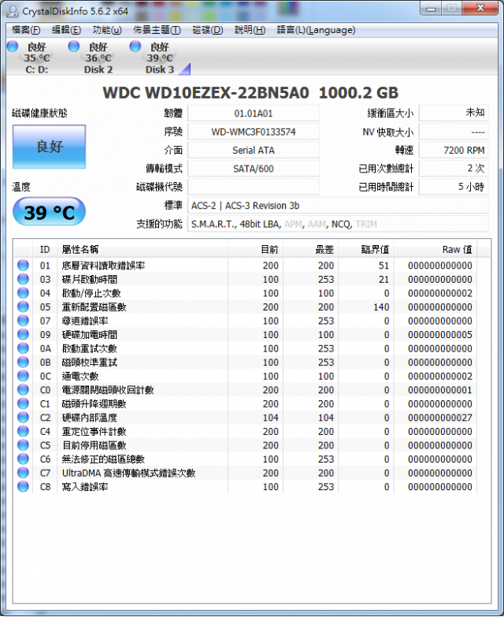Select the 硬碟內部溫度 attribute row
504x617 pixels.
pos(246,417)
